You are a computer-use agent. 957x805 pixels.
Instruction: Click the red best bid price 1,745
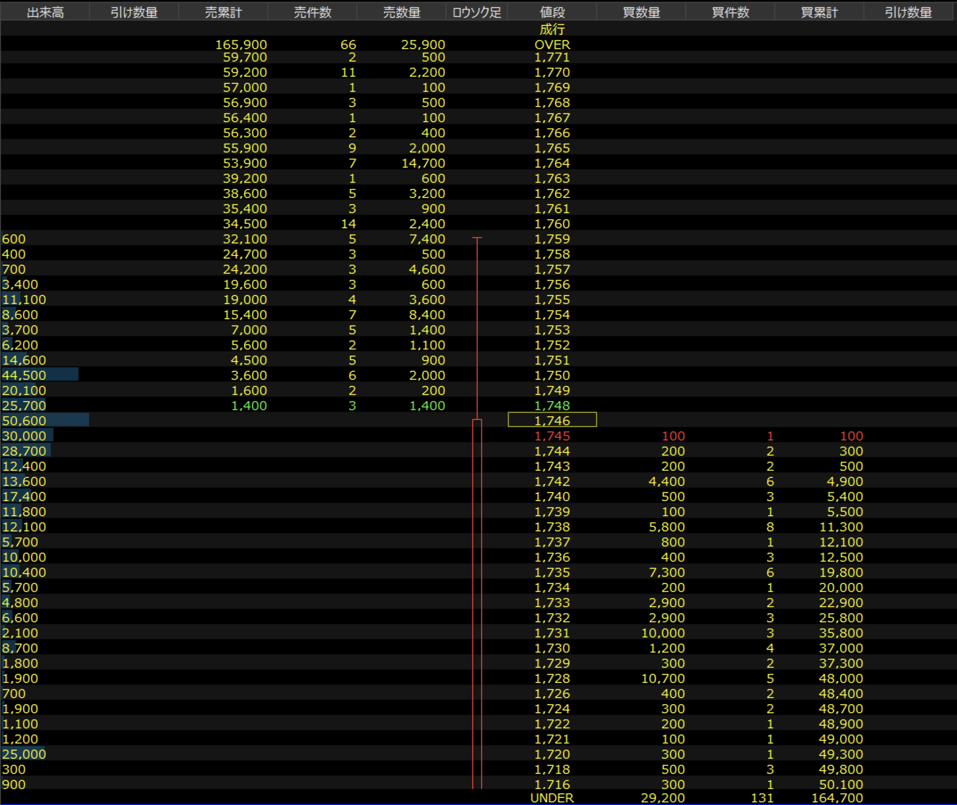coord(552,436)
